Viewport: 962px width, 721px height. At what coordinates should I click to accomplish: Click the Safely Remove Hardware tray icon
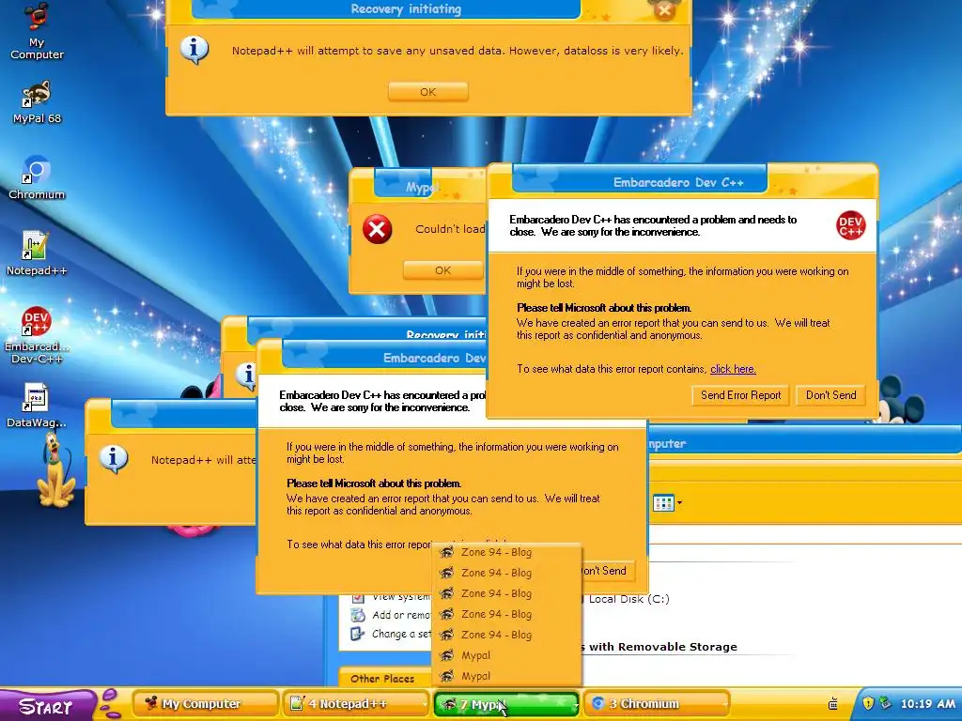pos(885,703)
